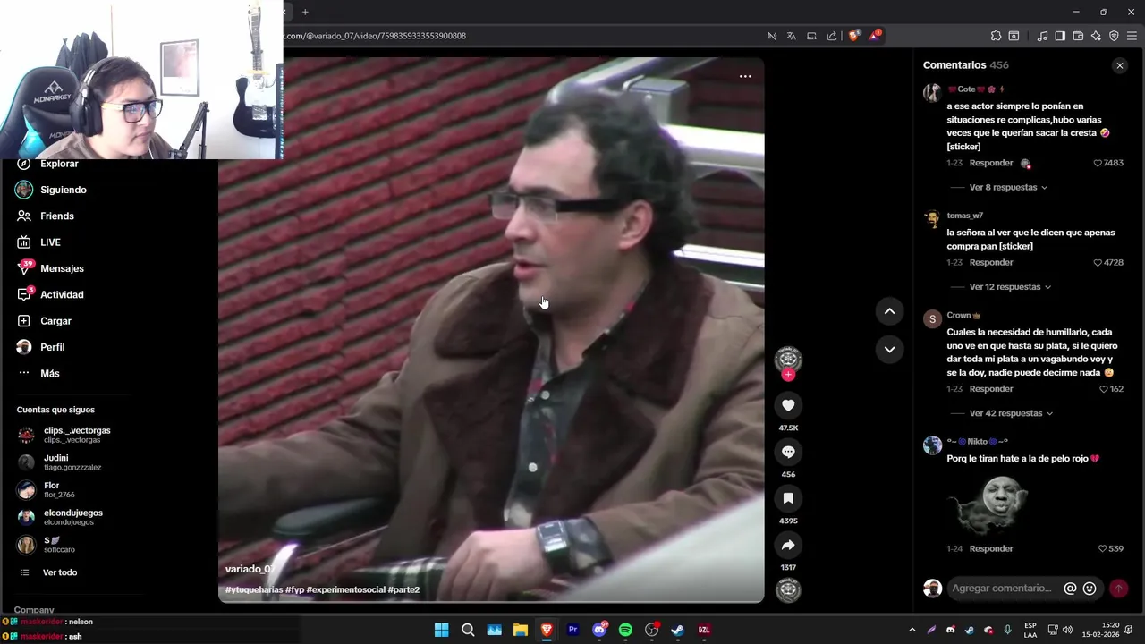Open Spotify from taskbar
The height and width of the screenshot is (644, 1145).
click(625, 630)
